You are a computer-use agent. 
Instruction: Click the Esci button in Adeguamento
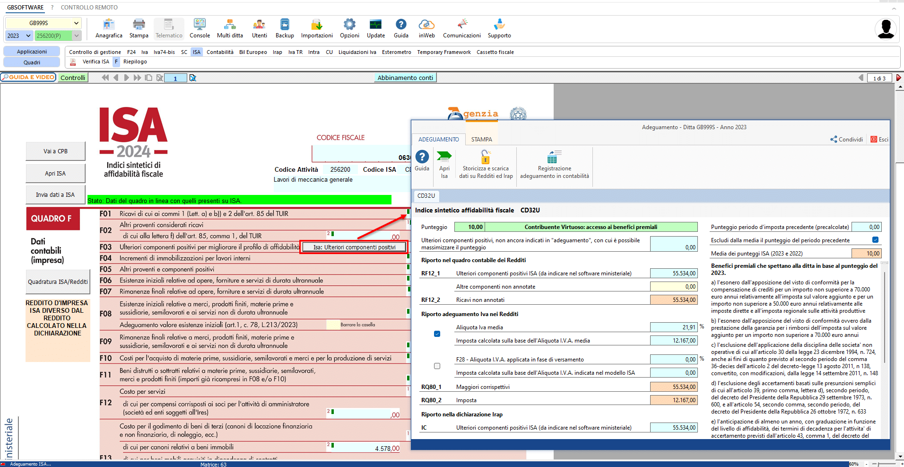pyautogui.click(x=879, y=140)
